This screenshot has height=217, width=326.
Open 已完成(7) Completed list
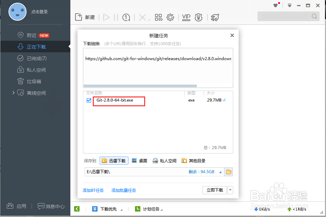[32, 58]
